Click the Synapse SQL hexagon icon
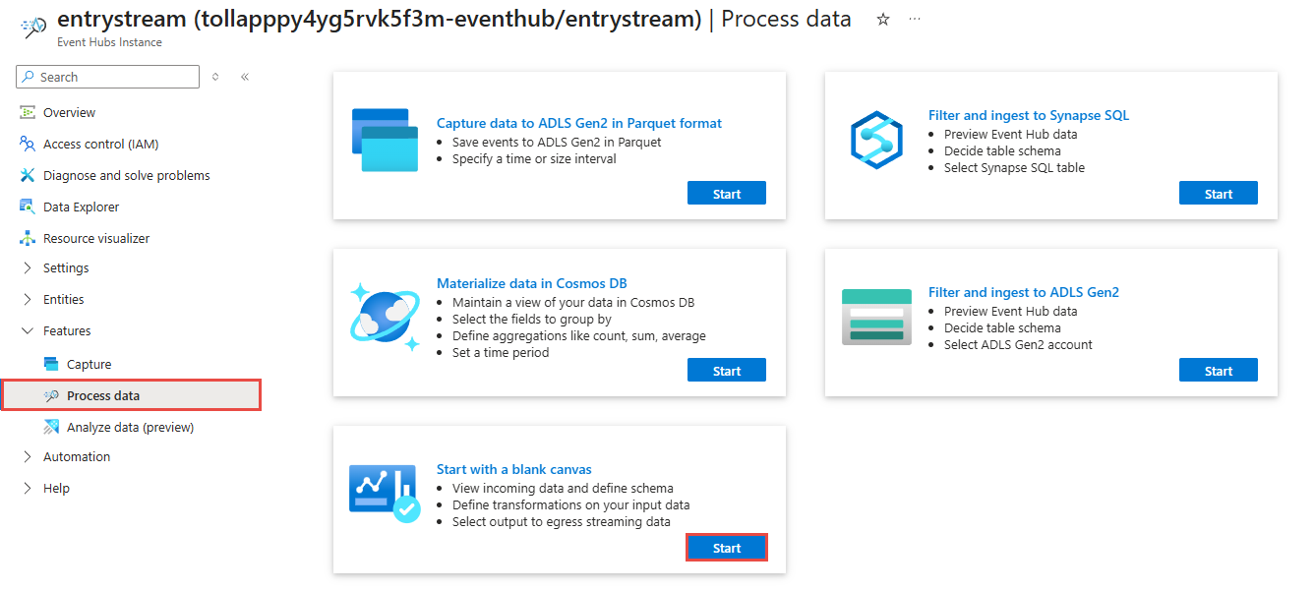This screenshot has width=1315, height=591. (x=875, y=141)
